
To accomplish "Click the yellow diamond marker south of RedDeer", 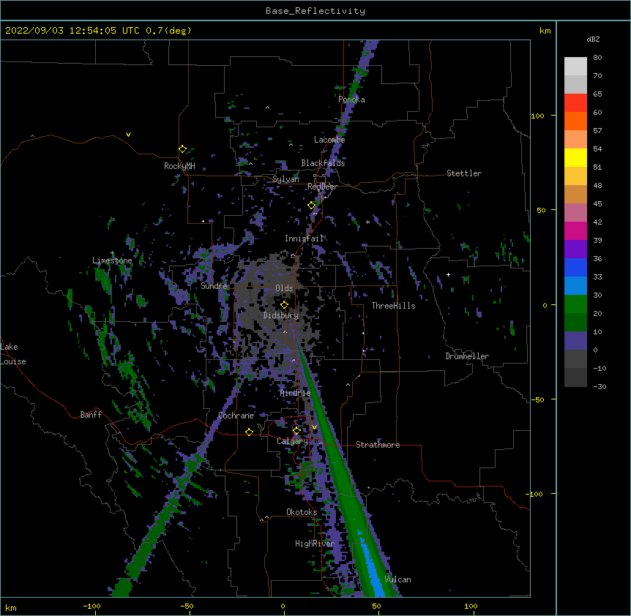I will [311, 206].
